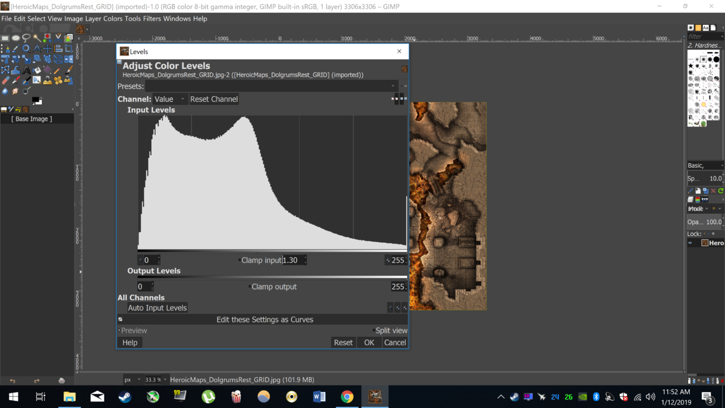The width and height of the screenshot is (725, 408).
Task: Expand the Presets dropdown
Action: click(x=393, y=86)
